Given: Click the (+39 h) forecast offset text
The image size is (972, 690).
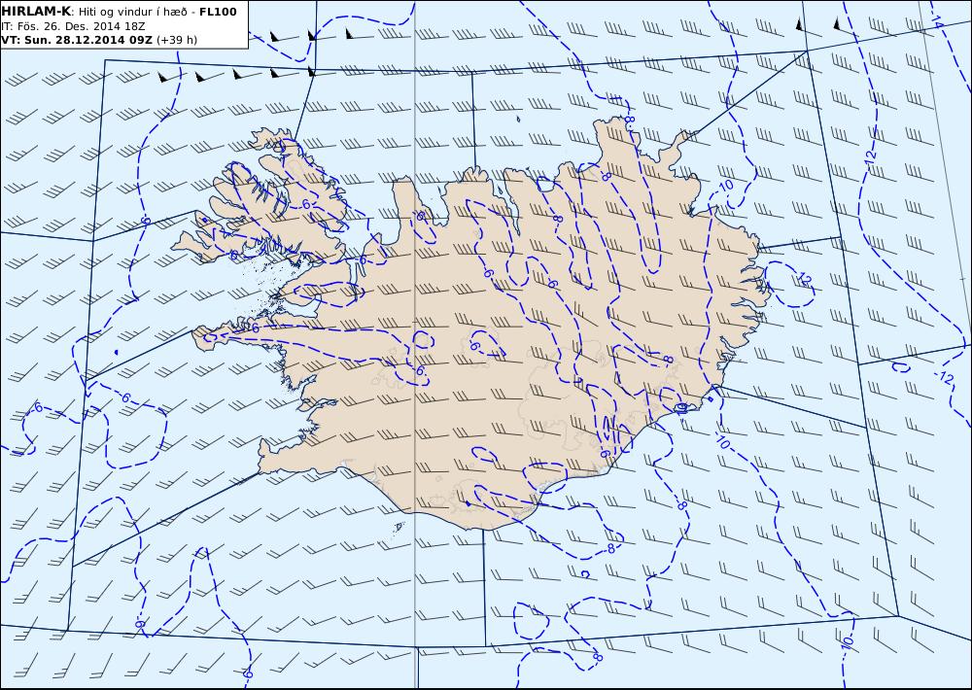Looking at the screenshot, I should (x=177, y=40).
